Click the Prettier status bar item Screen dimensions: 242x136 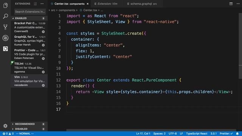coord(226,133)
